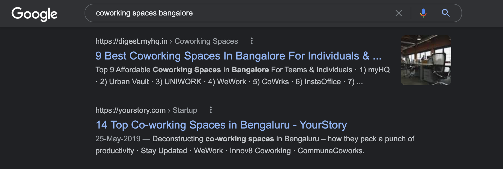
Task: Open the three-dot menu beside yourstory.com
Action: click(211, 110)
